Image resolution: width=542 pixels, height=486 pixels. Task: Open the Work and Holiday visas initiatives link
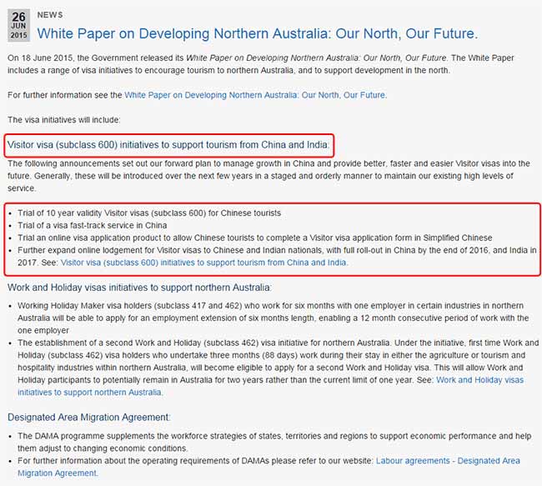point(271,386)
